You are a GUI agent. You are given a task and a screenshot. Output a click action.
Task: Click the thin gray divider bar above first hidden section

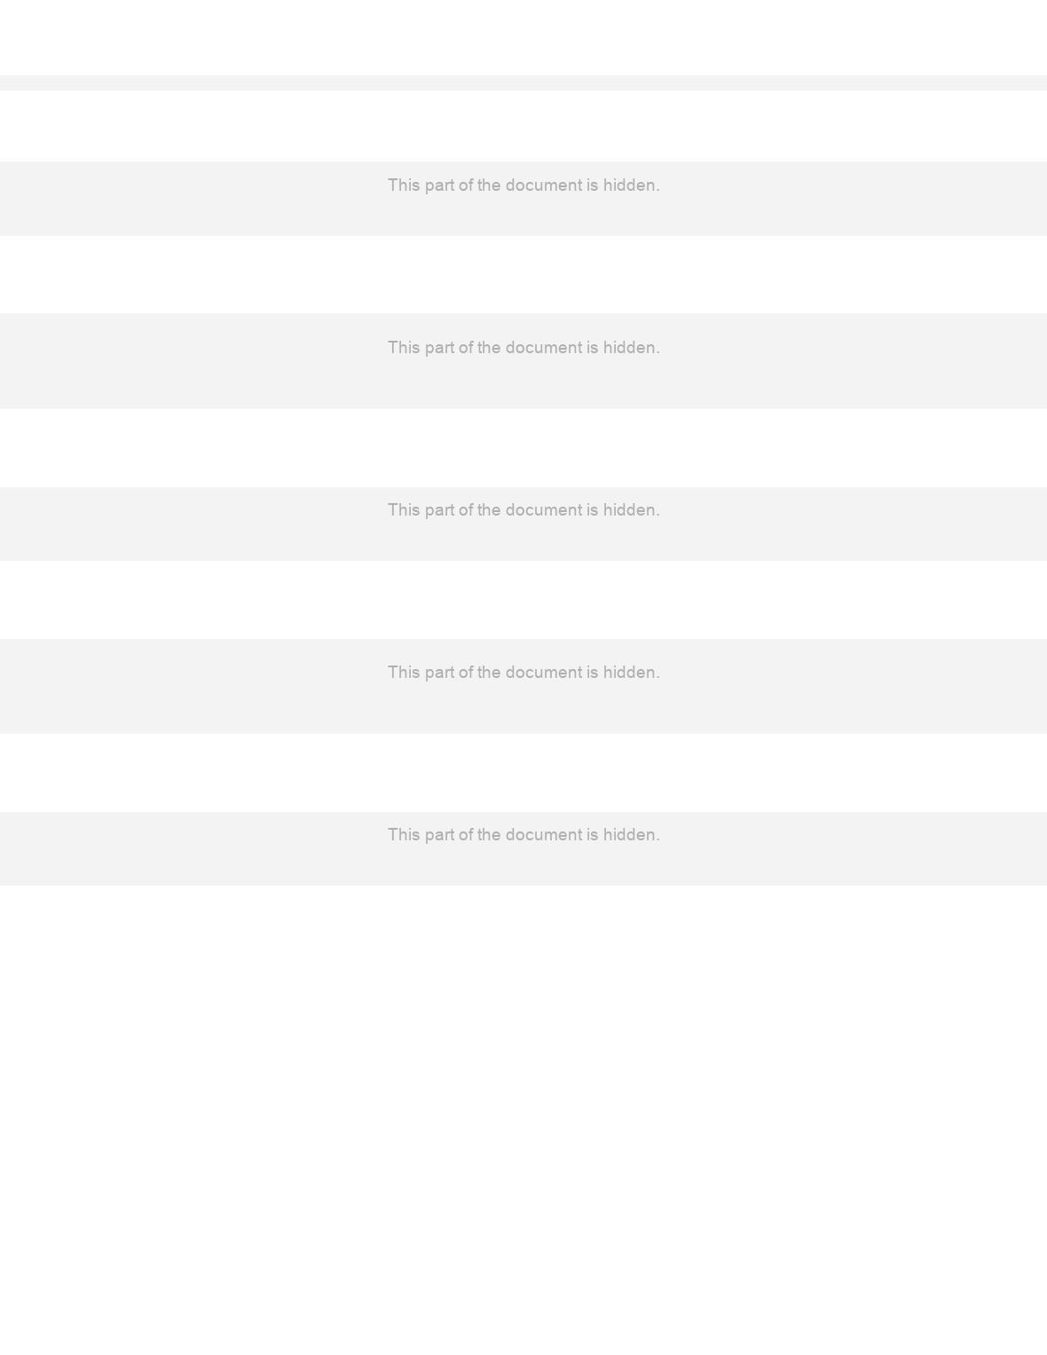[x=523, y=83]
